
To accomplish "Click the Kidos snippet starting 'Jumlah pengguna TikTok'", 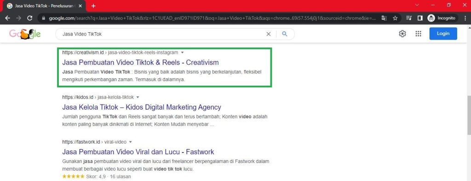I will [x=165, y=120].
